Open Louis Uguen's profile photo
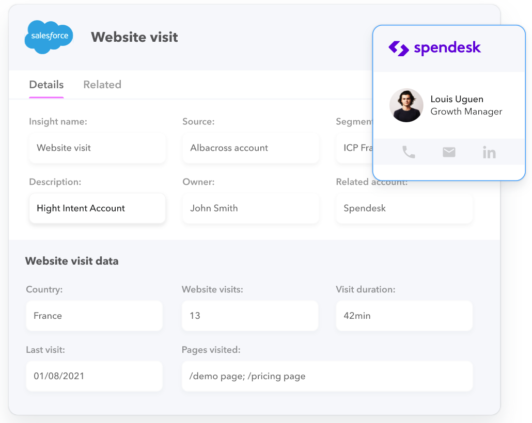Image resolution: width=532 pixels, height=423 pixels. 406,105
